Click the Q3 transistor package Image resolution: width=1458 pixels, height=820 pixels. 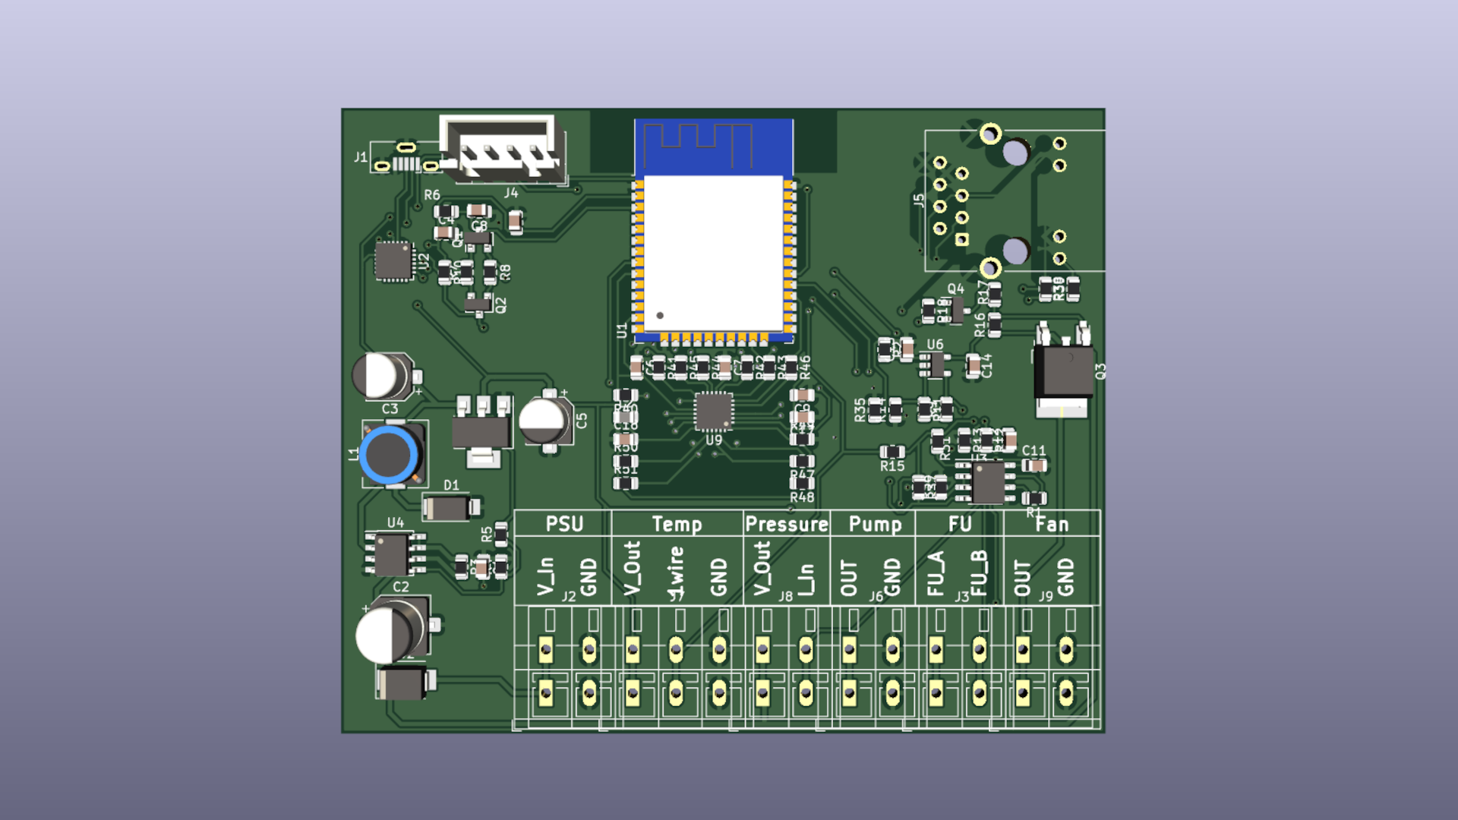click(1063, 371)
